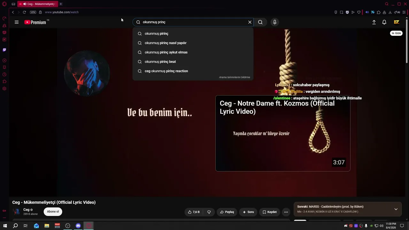This screenshot has height=230, width=409.
Task: Click the site lock security icon
Action: [x=40, y=12]
